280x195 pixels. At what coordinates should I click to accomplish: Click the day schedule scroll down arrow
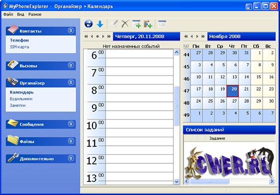[176, 181]
